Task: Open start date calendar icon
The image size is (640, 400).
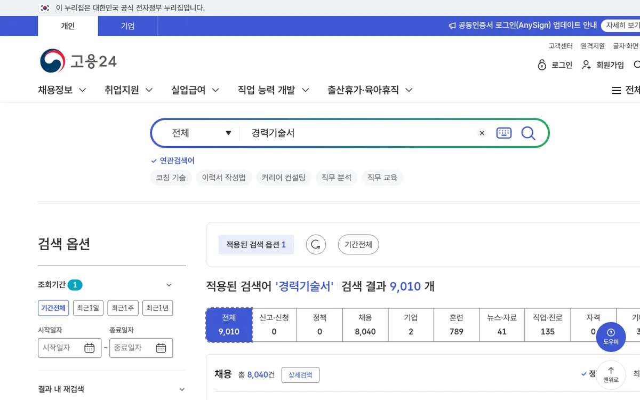Action: tap(90, 348)
